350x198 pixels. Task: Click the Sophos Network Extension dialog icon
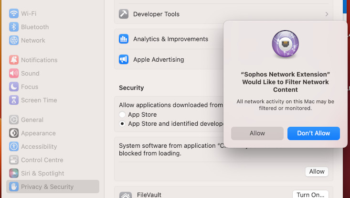click(285, 44)
